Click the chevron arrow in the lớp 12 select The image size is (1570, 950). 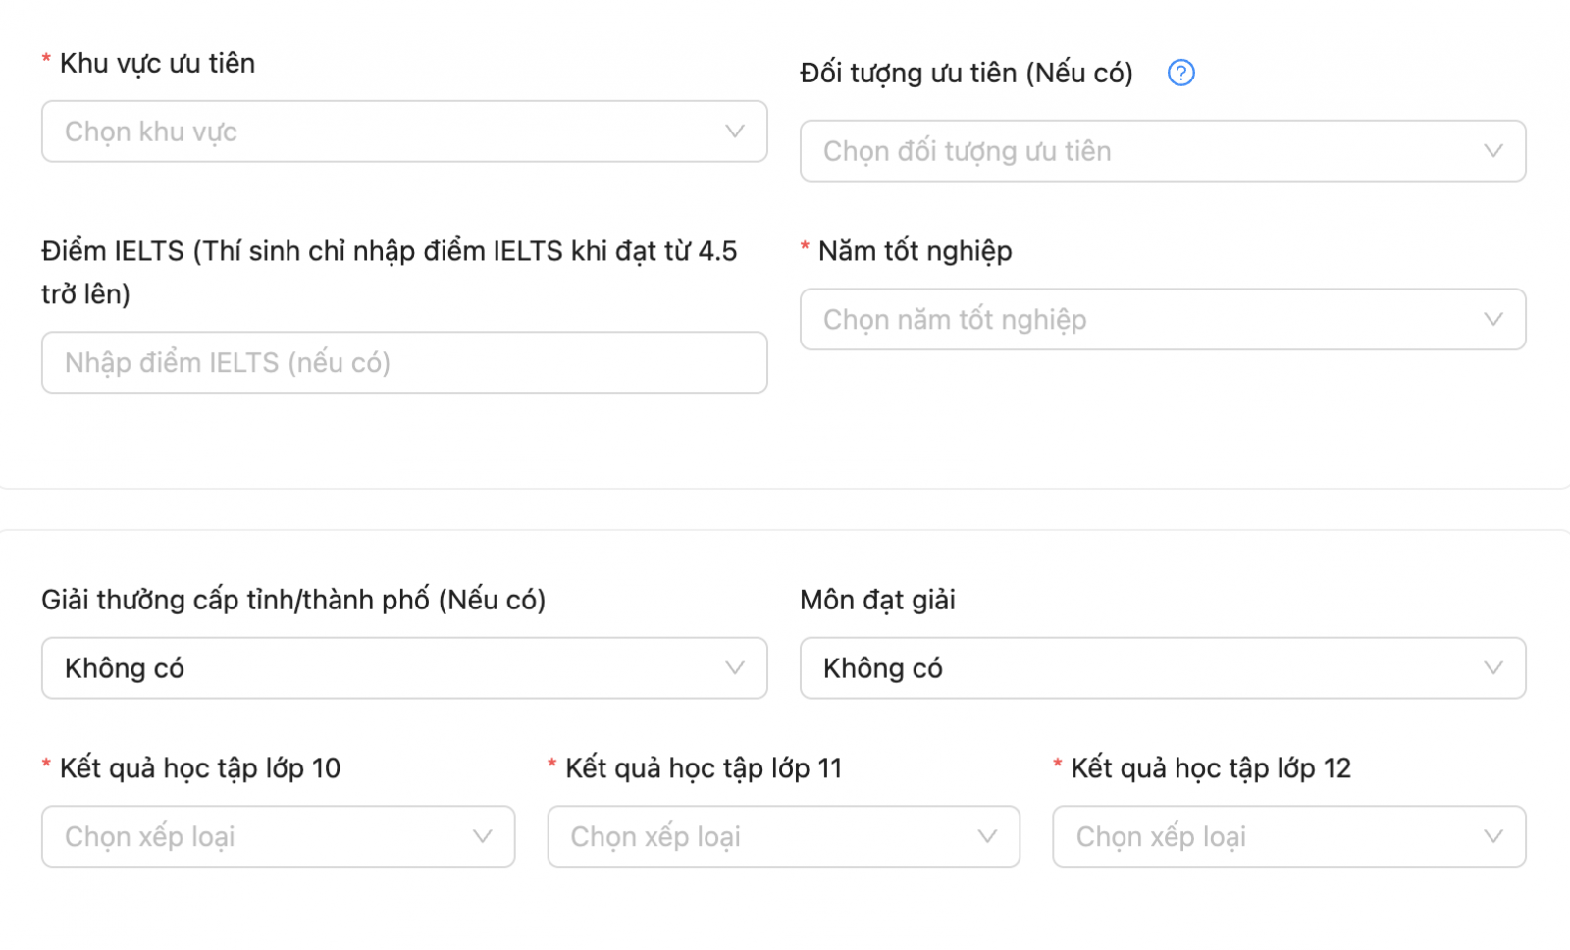pyautogui.click(x=1492, y=836)
